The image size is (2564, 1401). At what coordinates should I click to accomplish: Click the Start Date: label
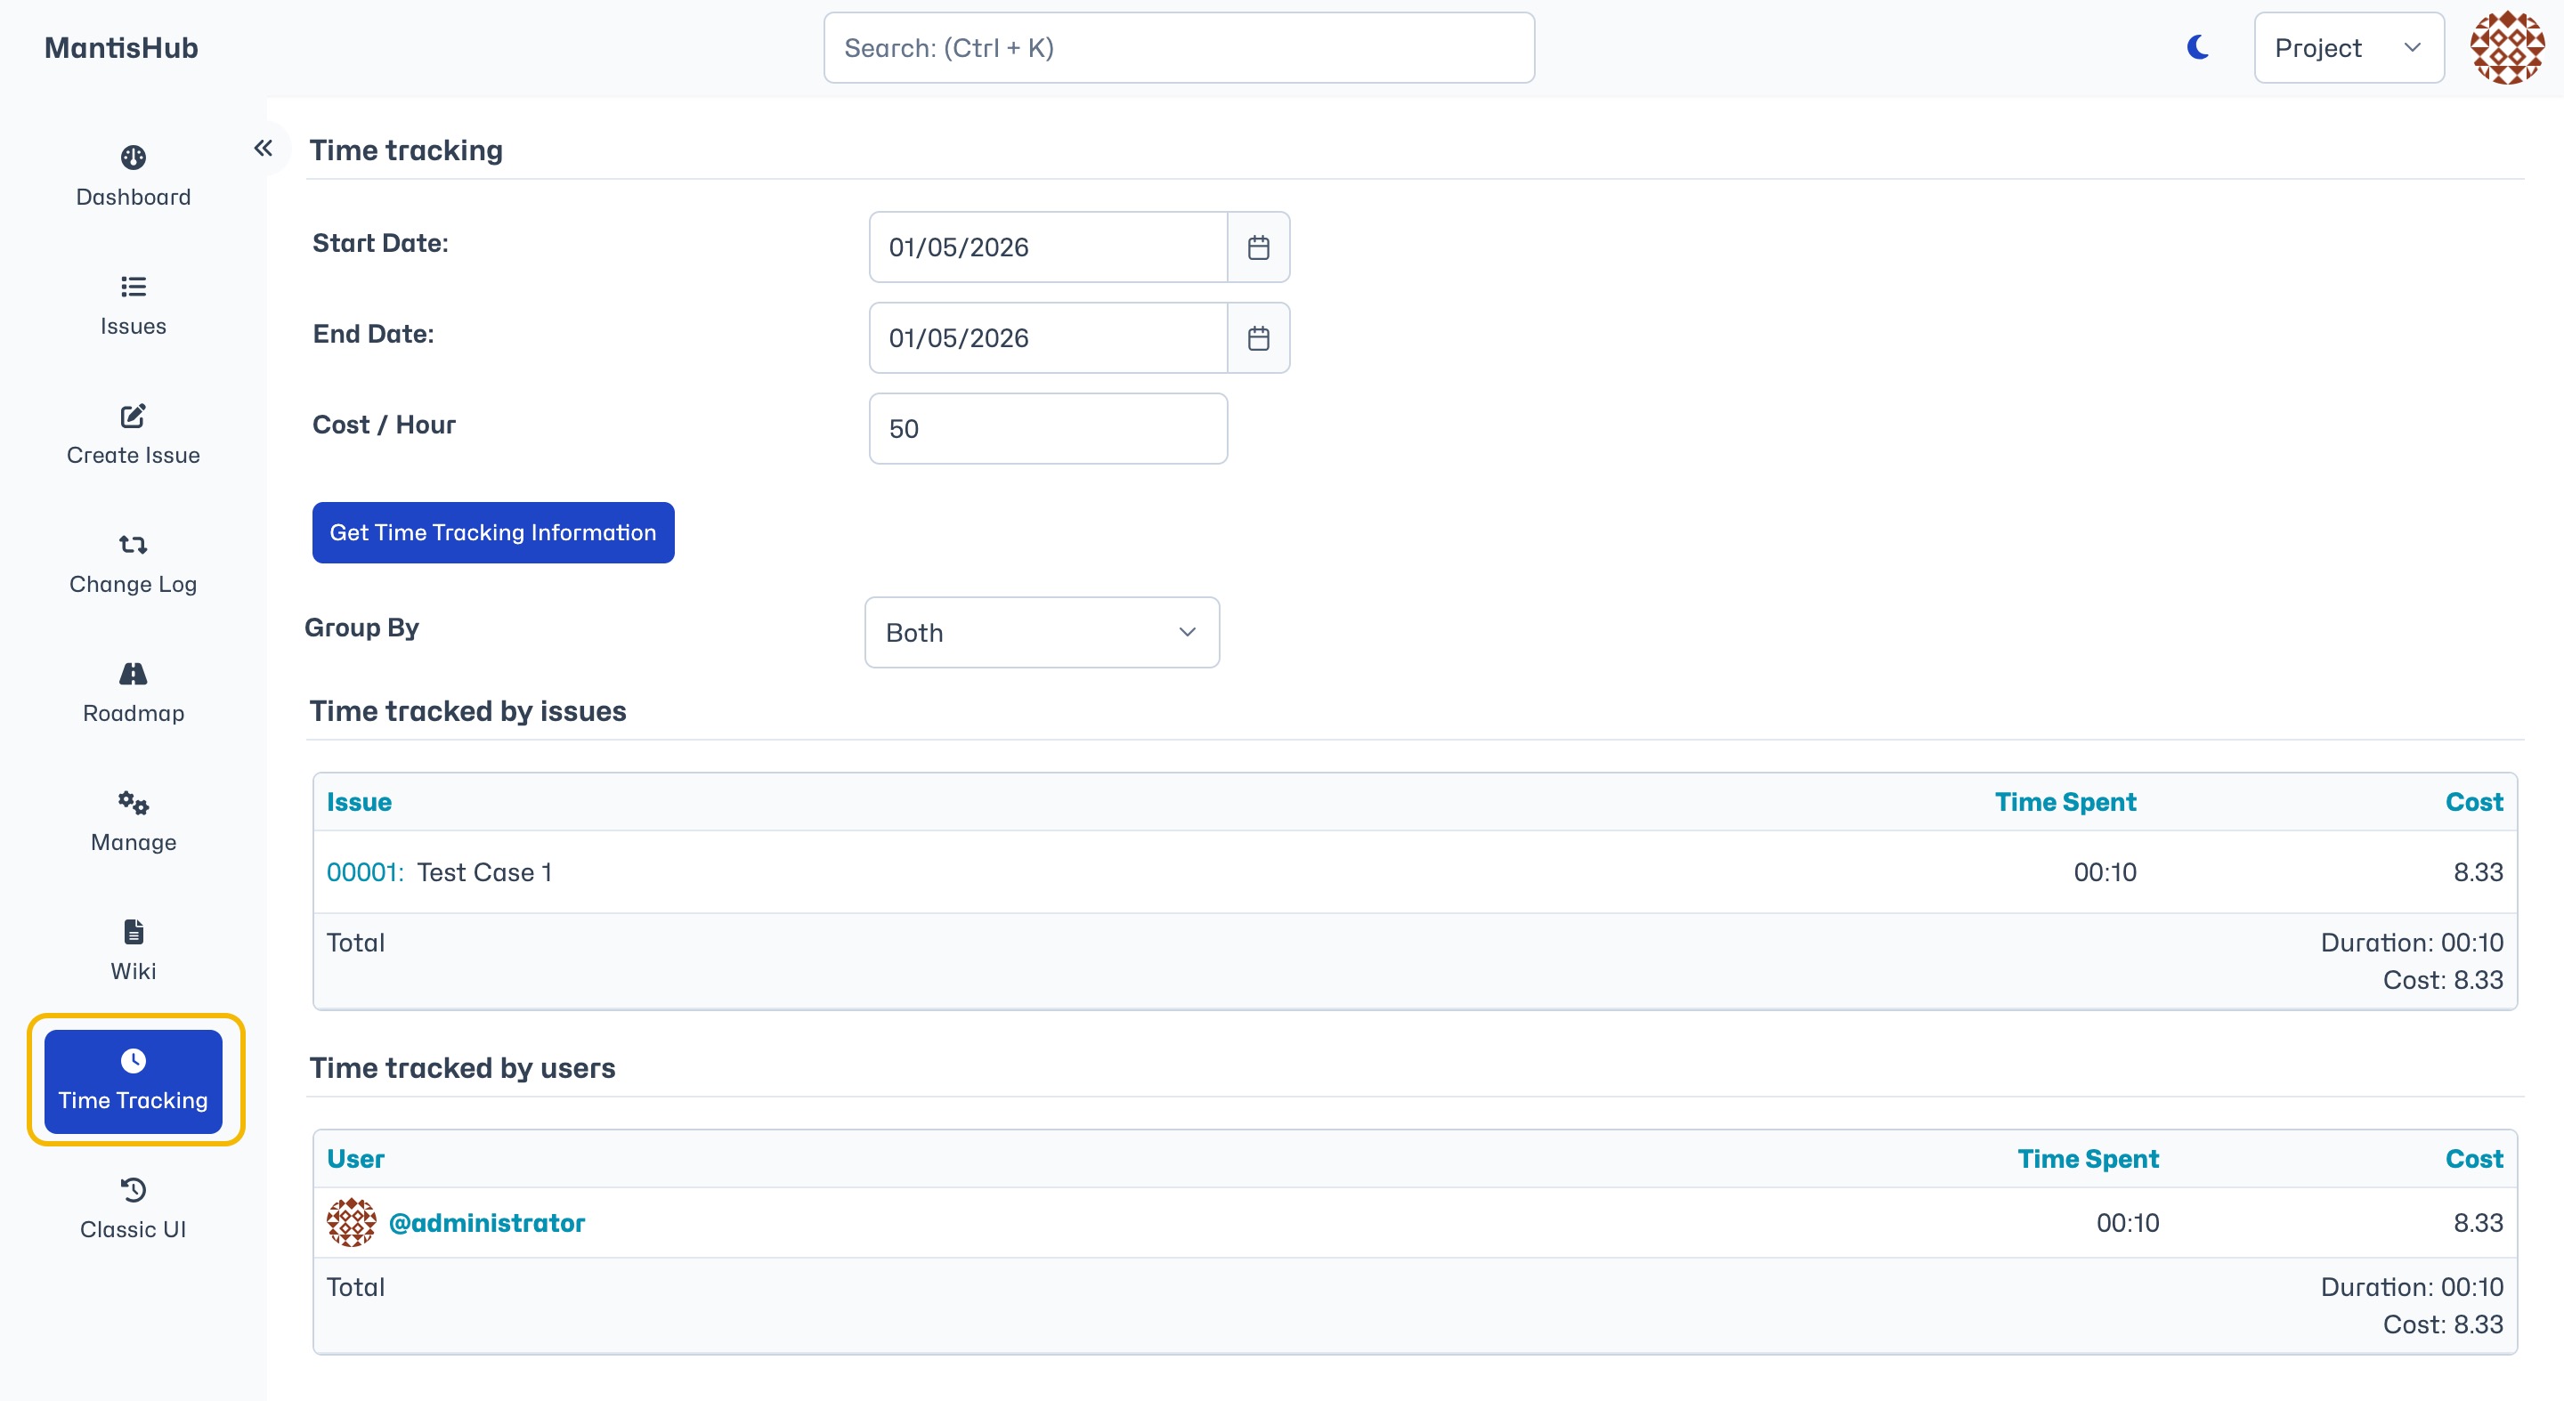(x=380, y=243)
